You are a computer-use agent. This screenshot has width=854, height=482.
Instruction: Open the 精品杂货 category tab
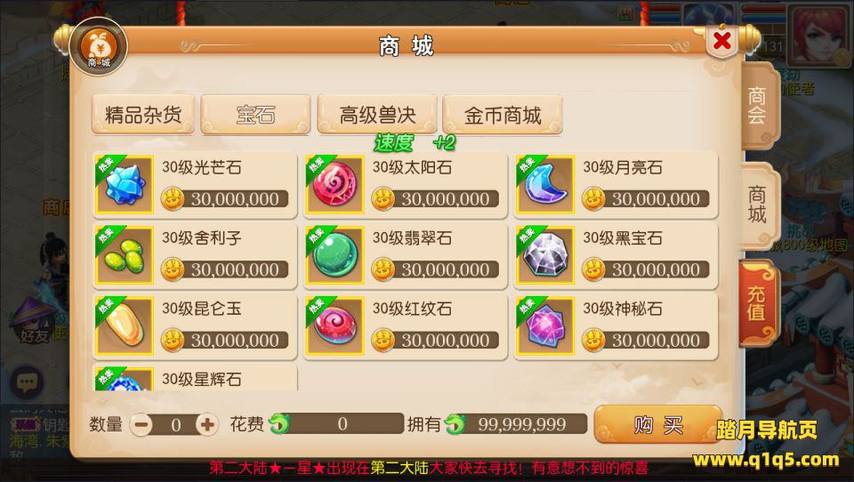[x=143, y=115]
